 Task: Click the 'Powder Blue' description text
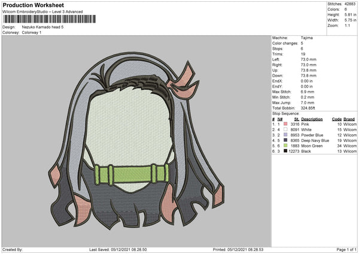(312, 135)
